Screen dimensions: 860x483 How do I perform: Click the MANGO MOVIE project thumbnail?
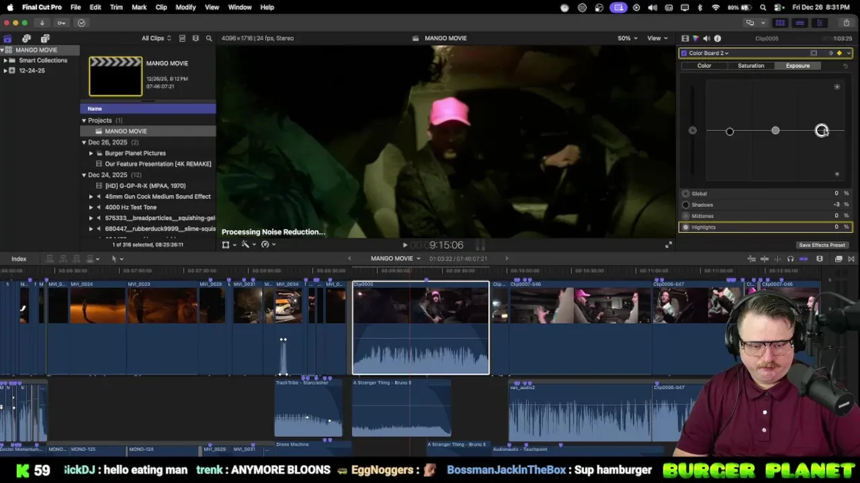[x=116, y=76]
